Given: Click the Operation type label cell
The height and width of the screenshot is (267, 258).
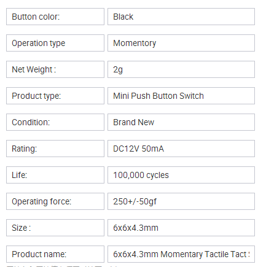Looking at the screenshot, I should point(55,43).
